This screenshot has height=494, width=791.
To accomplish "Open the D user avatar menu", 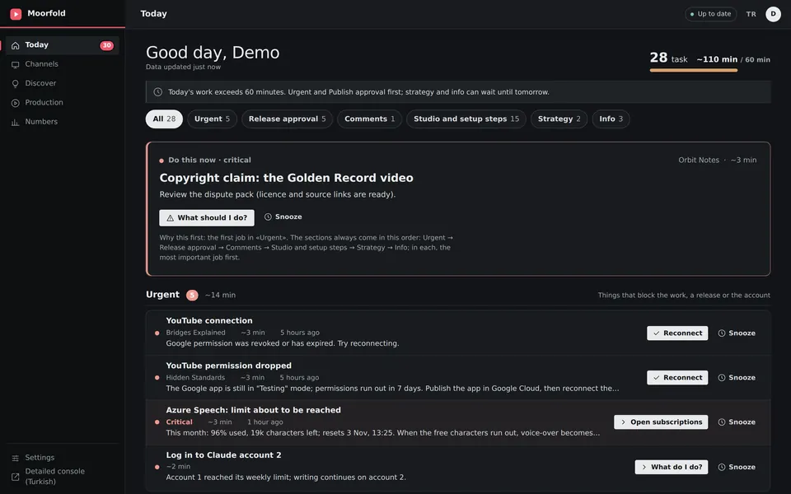I will coord(773,14).
